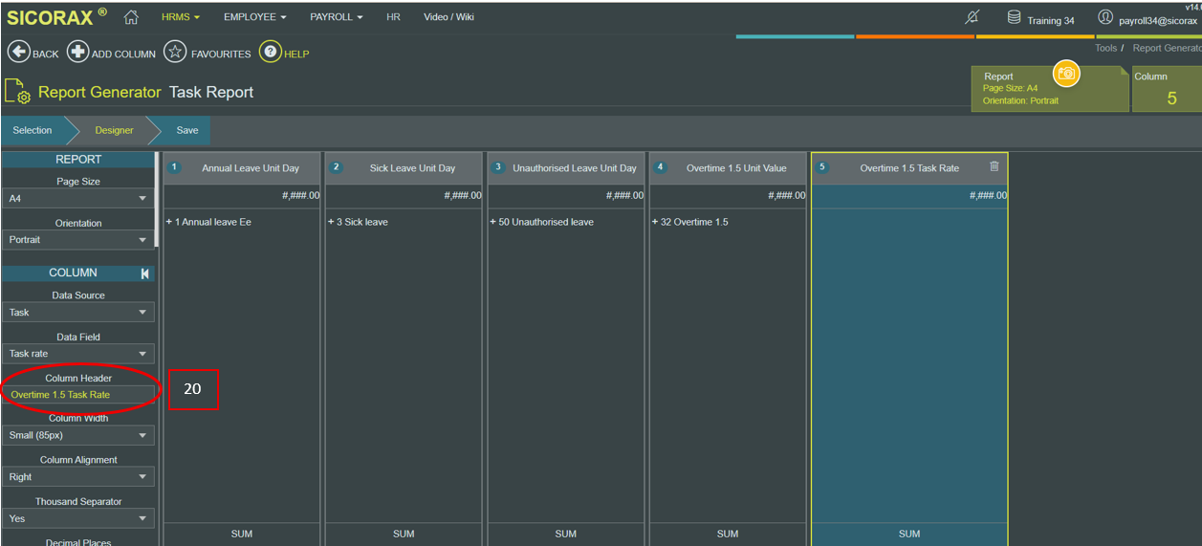The width and height of the screenshot is (1202, 546).
Task: Switch to the Save step tab
Action: click(187, 130)
